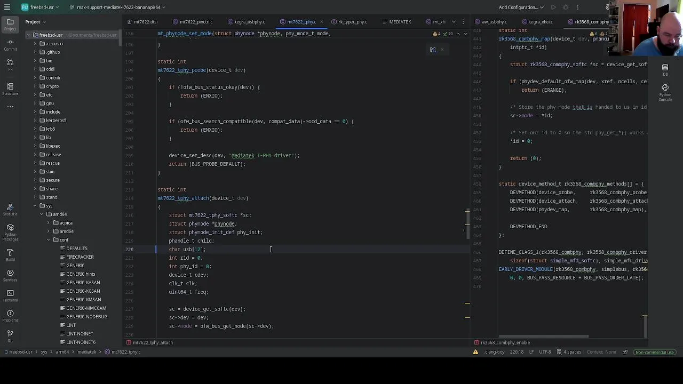Collapse the amd64 folder under sys
This screenshot has height=384, width=683.
tap(42, 214)
